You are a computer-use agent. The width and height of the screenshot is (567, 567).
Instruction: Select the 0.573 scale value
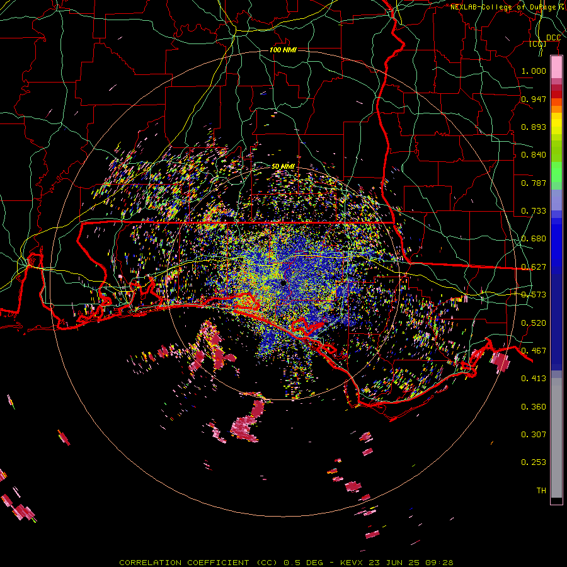click(534, 295)
